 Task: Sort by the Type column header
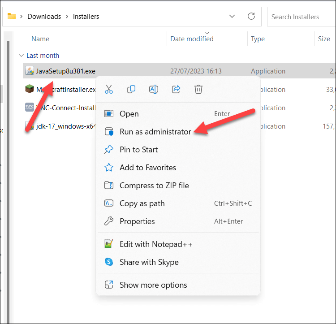click(258, 39)
